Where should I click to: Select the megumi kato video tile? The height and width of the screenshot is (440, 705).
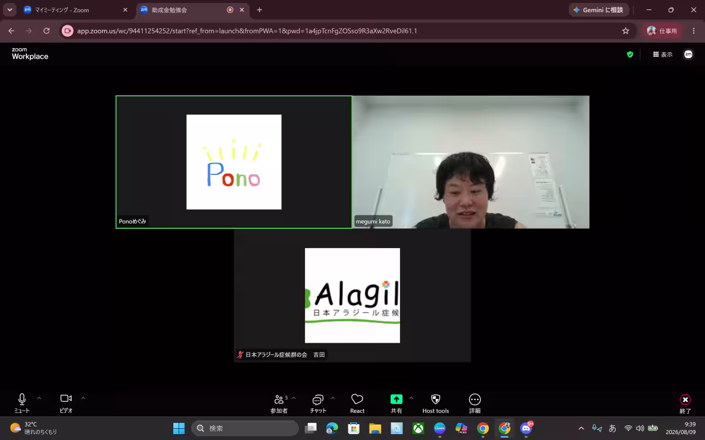(x=471, y=162)
